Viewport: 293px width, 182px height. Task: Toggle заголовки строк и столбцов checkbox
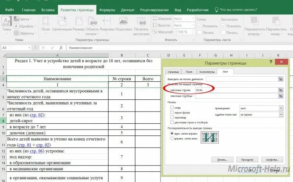click(x=172, y=122)
